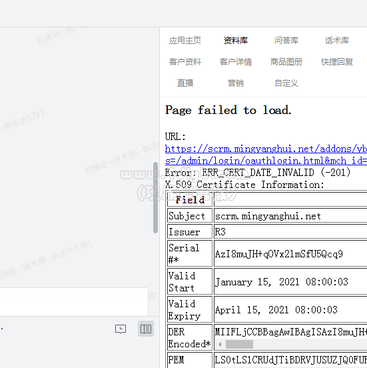This screenshot has height=368, width=367.
Task: Switch to 应用主页 tab
Action: (185, 41)
